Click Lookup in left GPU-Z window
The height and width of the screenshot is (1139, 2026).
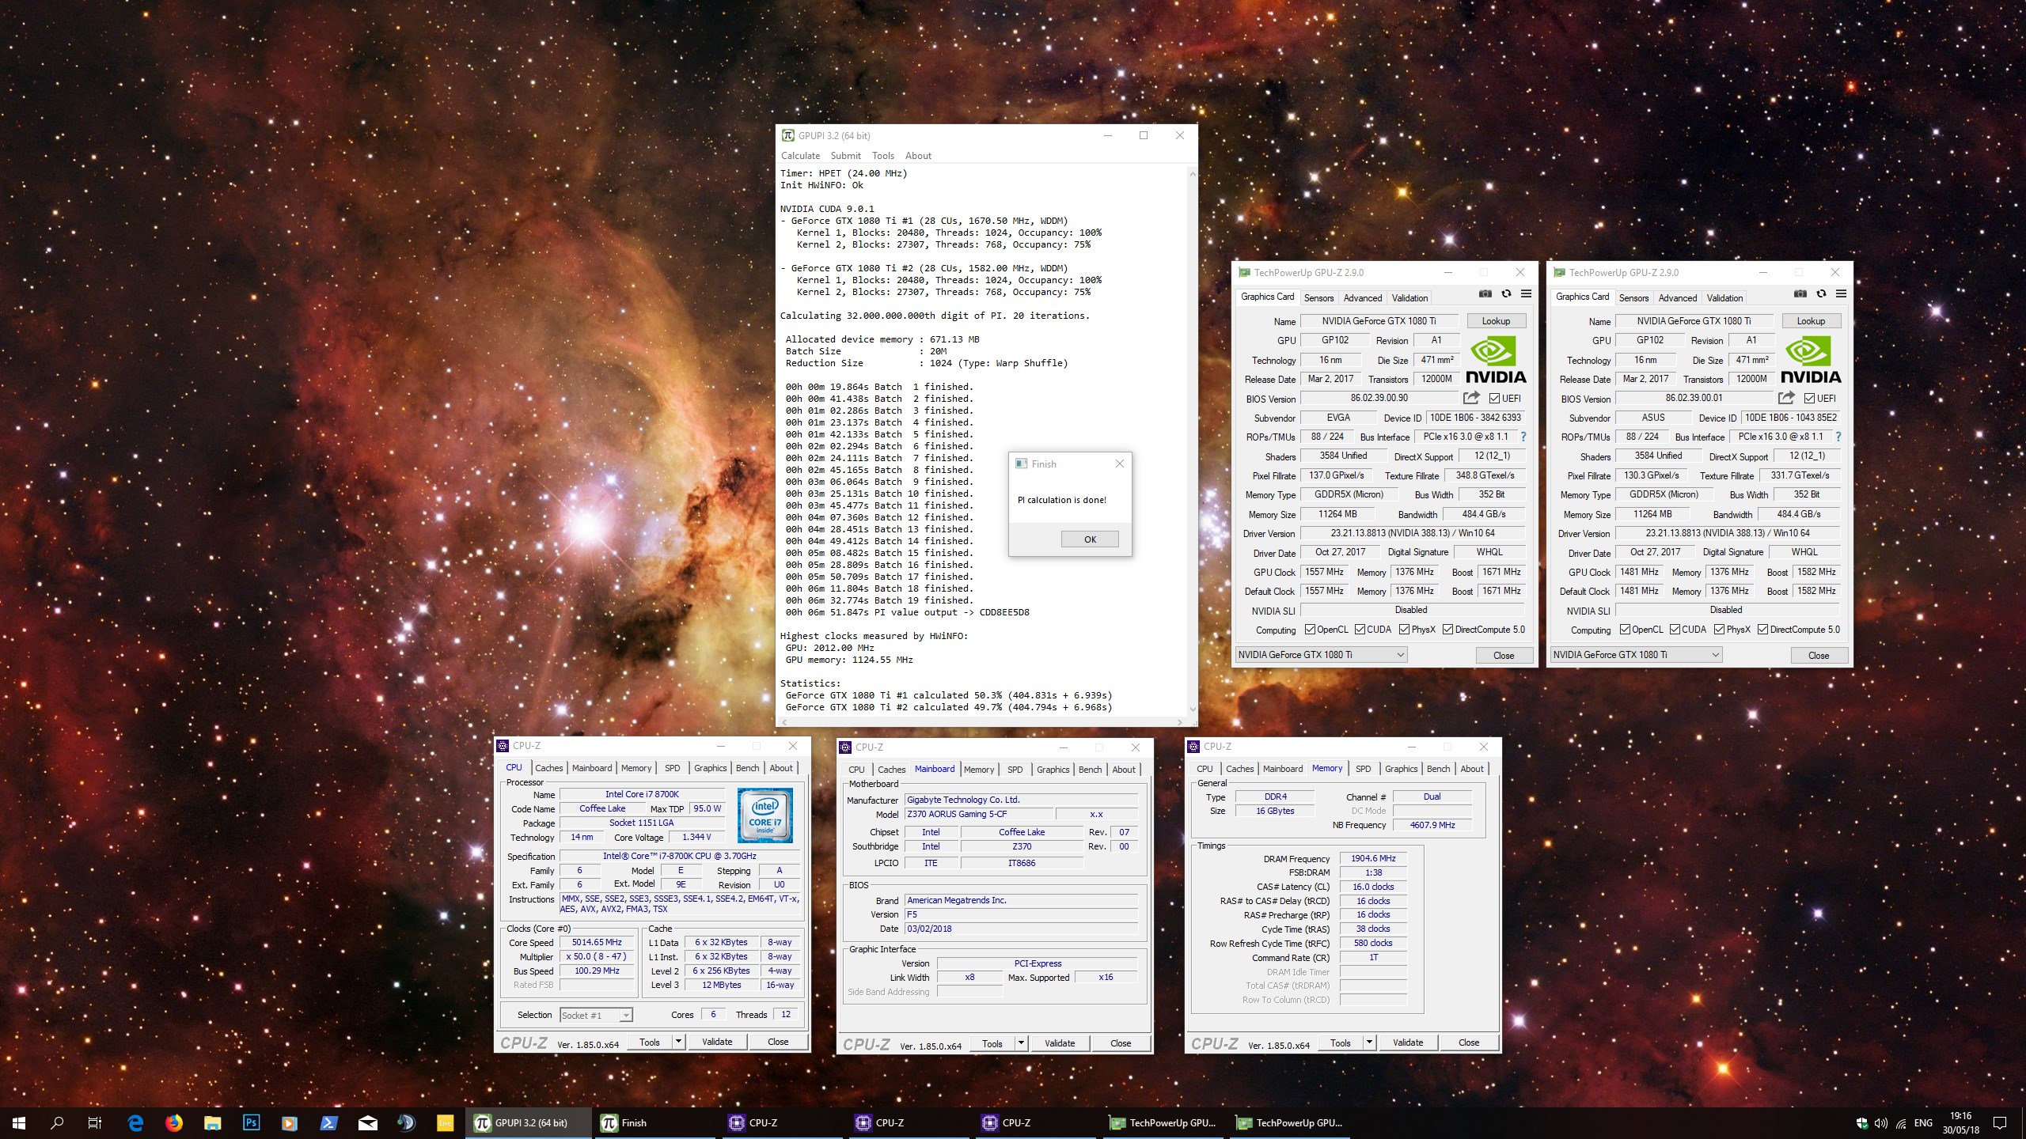pyautogui.click(x=1496, y=321)
